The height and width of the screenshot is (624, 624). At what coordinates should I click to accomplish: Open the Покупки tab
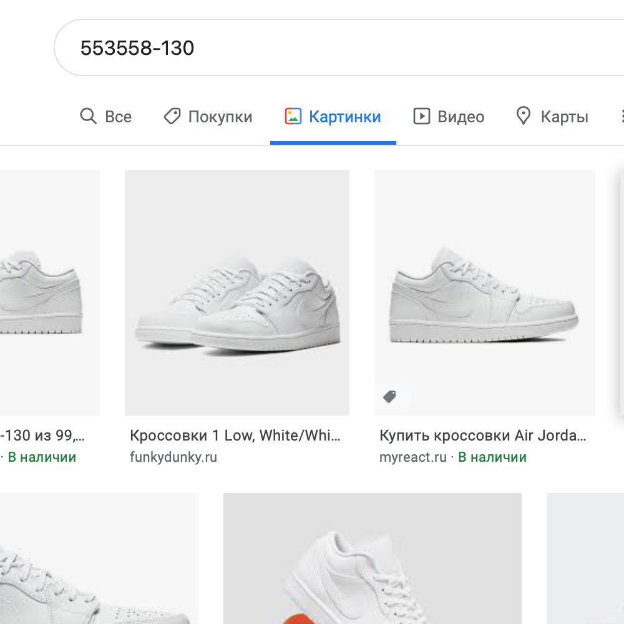(220, 117)
